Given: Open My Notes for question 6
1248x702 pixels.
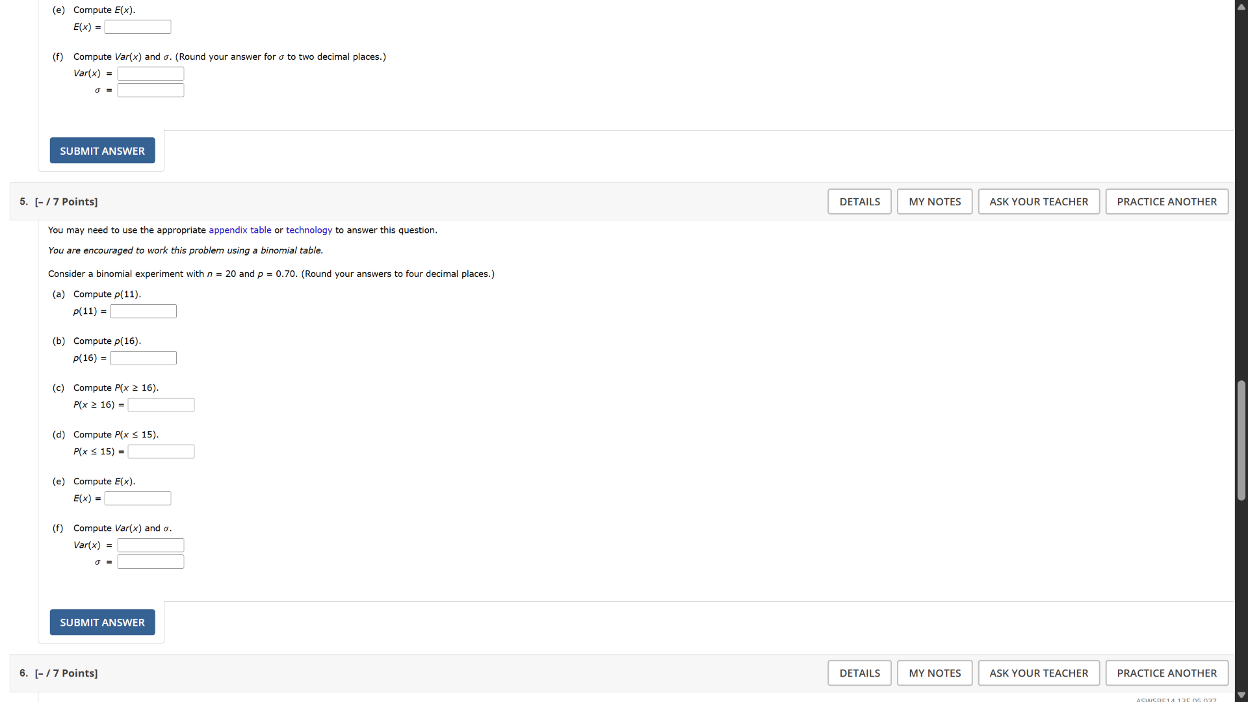Looking at the screenshot, I should coord(934,673).
